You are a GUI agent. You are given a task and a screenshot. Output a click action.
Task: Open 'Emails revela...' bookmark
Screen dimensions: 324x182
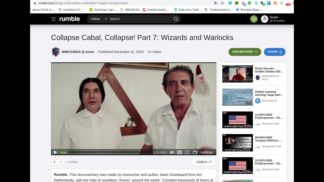pyautogui.click(x=156, y=10)
